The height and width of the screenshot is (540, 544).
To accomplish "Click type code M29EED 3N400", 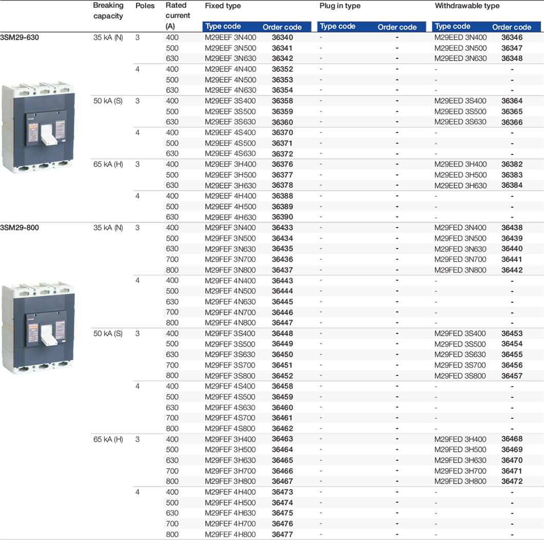I will [x=460, y=37].
